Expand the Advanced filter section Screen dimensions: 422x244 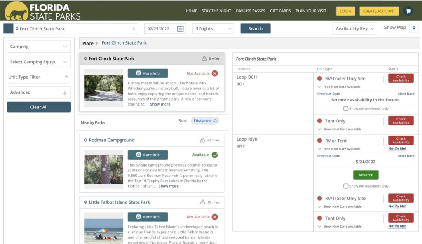point(39,92)
